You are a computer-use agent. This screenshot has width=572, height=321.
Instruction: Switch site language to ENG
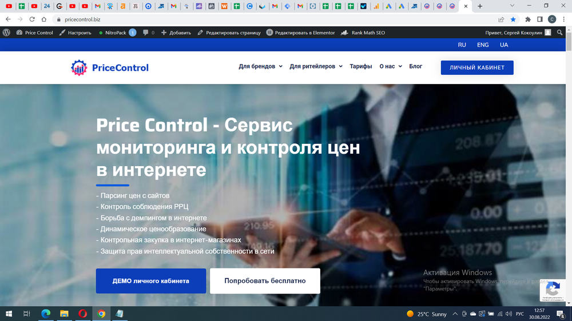(x=483, y=45)
